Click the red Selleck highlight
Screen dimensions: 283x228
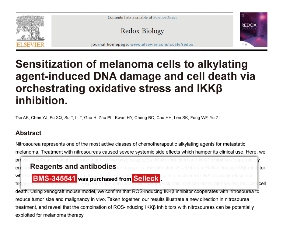point(146,179)
